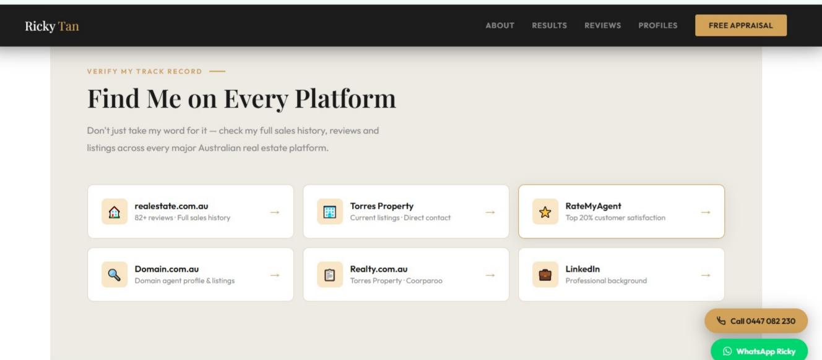Click the arrow on the LinkedIn card
Screen dimensions: 822x360
pyautogui.click(x=706, y=275)
